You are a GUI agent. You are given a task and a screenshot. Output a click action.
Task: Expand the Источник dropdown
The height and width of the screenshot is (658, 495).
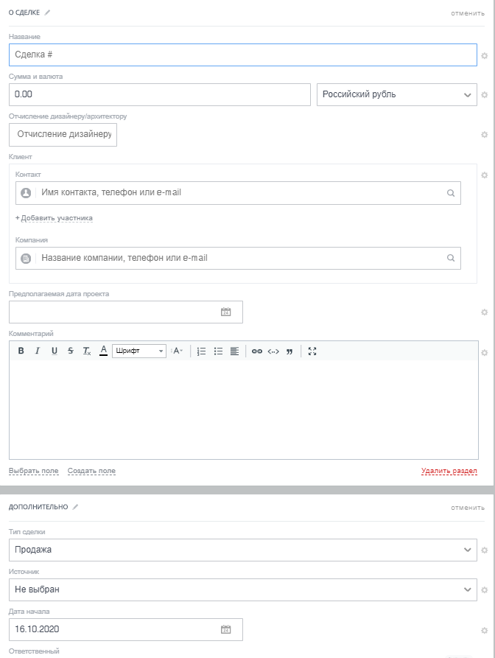tap(467, 589)
